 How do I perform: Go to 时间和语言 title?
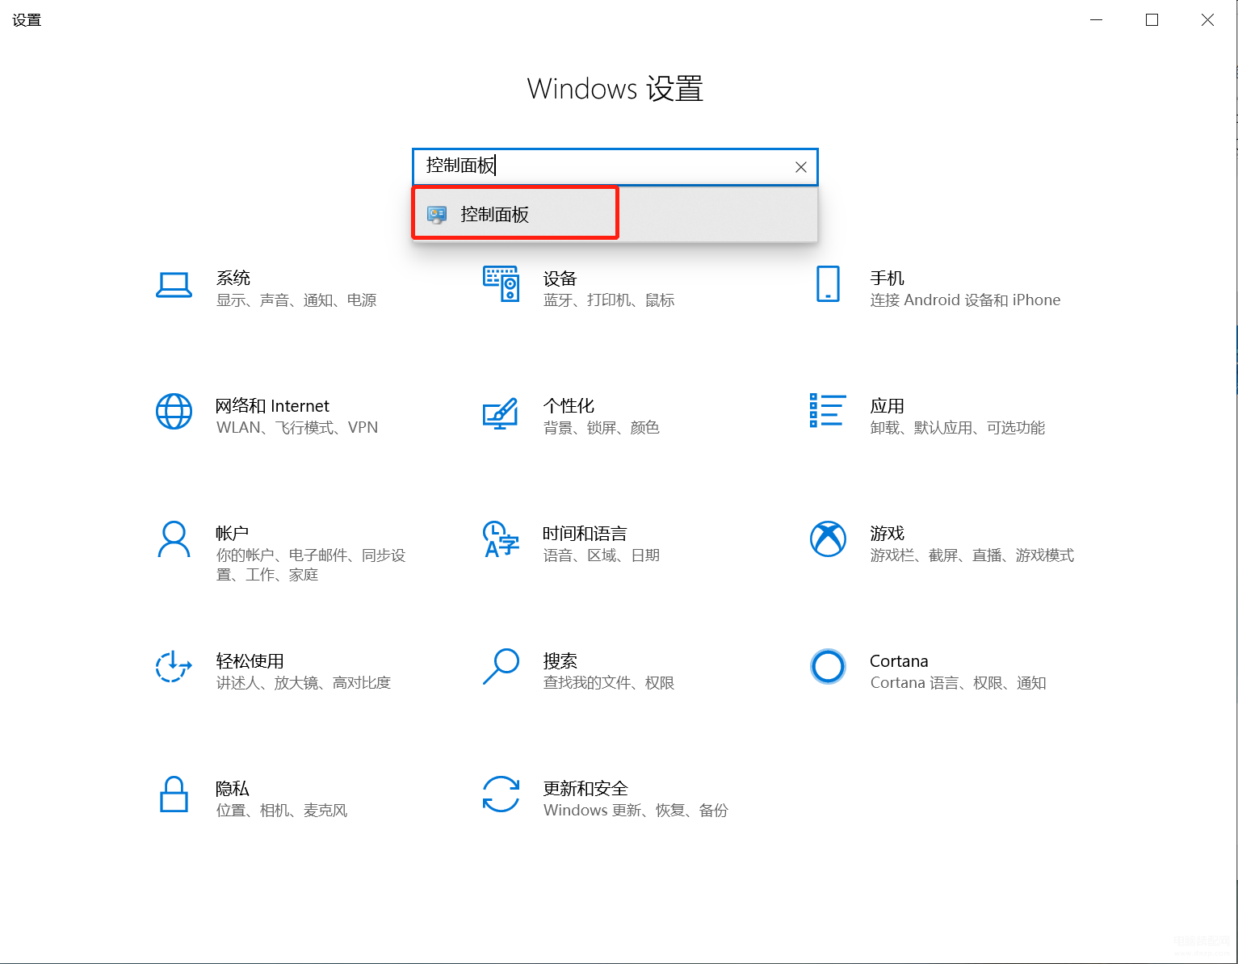point(585,533)
